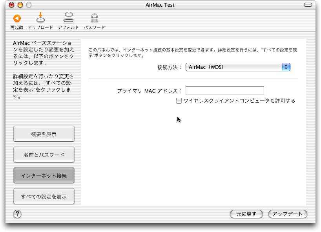Click the AirMac Test window title bar

point(160,5)
